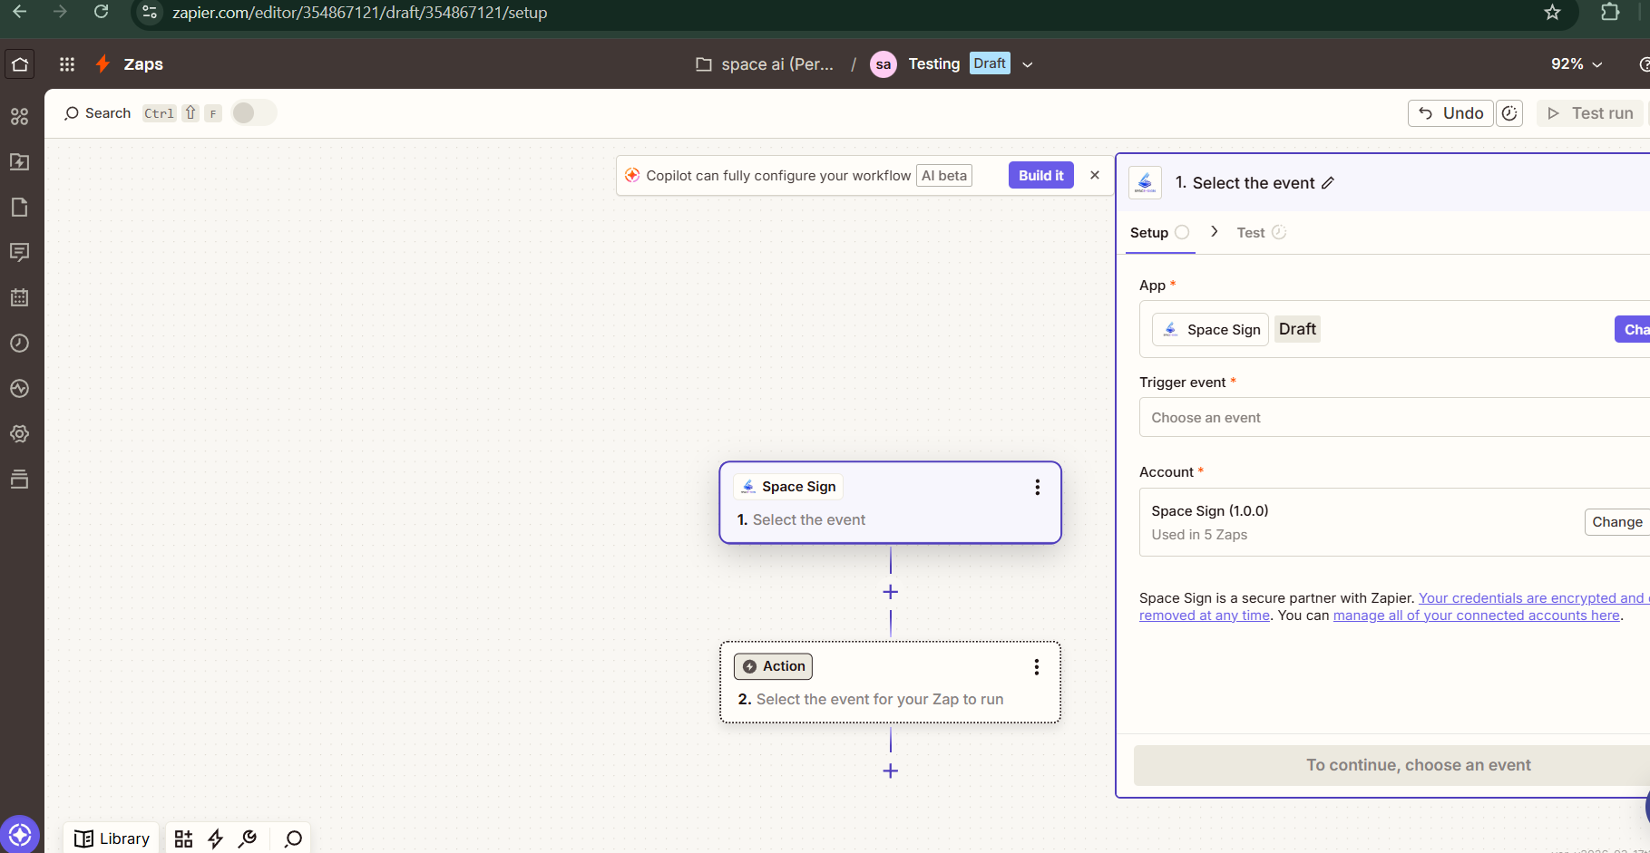Add step between trigger and action

(891, 592)
